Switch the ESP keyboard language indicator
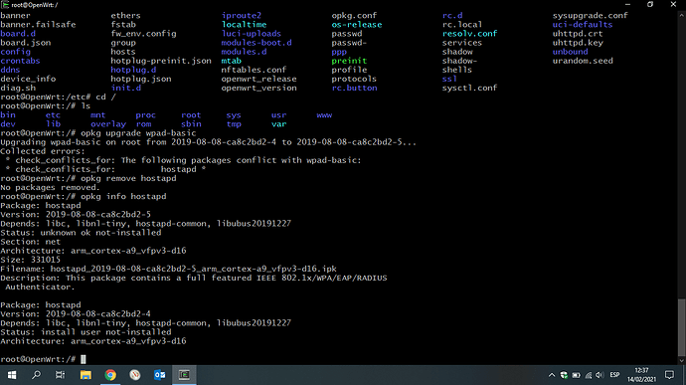The width and height of the screenshot is (686, 385). 614,375
